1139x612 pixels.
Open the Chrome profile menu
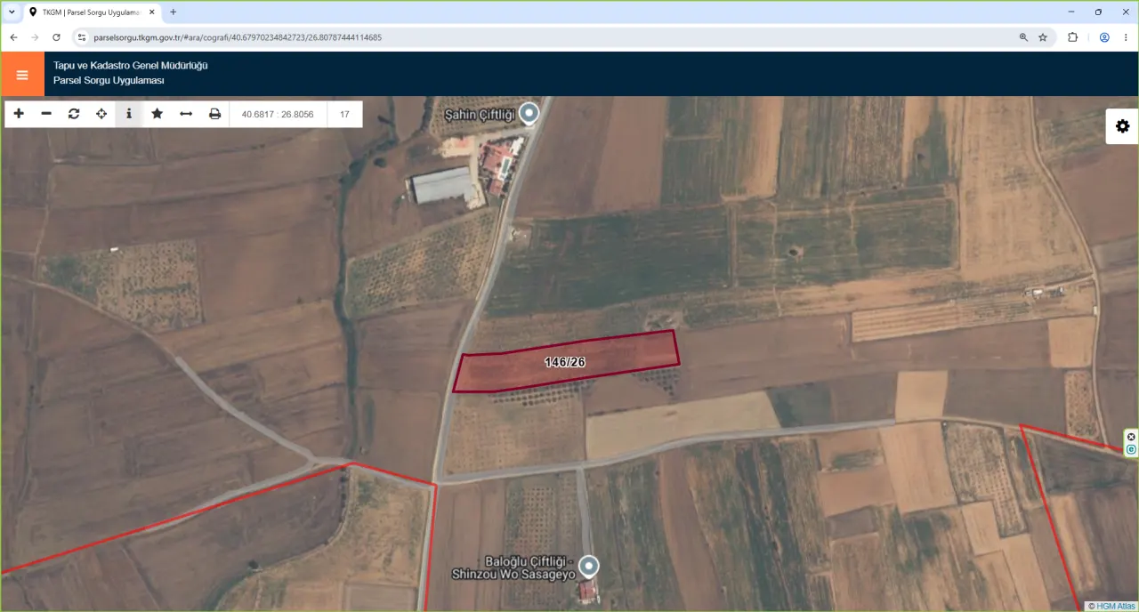(1104, 37)
